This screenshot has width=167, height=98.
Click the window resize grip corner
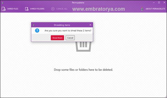pyautogui.click(x=166, y=97)
